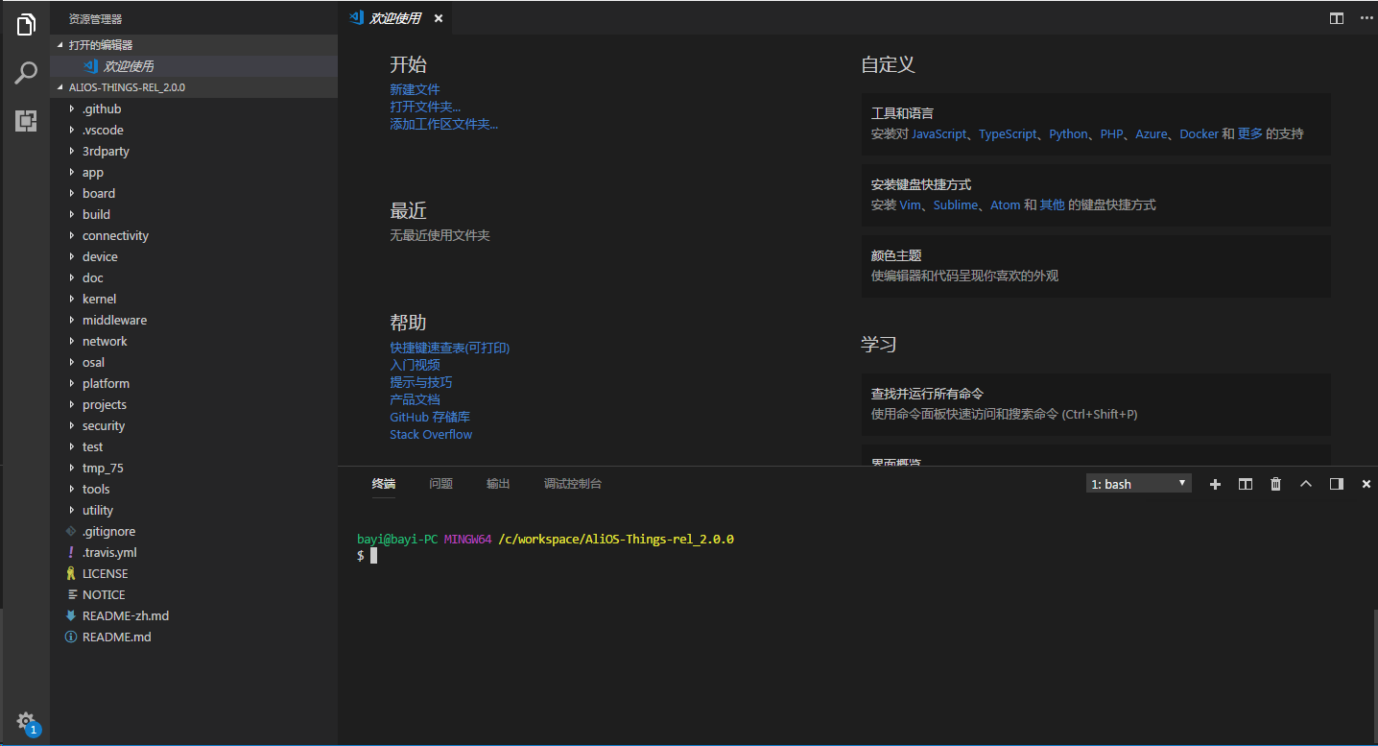Open the 产品文档 link
The image size is (1378, 746).
tap(415, 399)
